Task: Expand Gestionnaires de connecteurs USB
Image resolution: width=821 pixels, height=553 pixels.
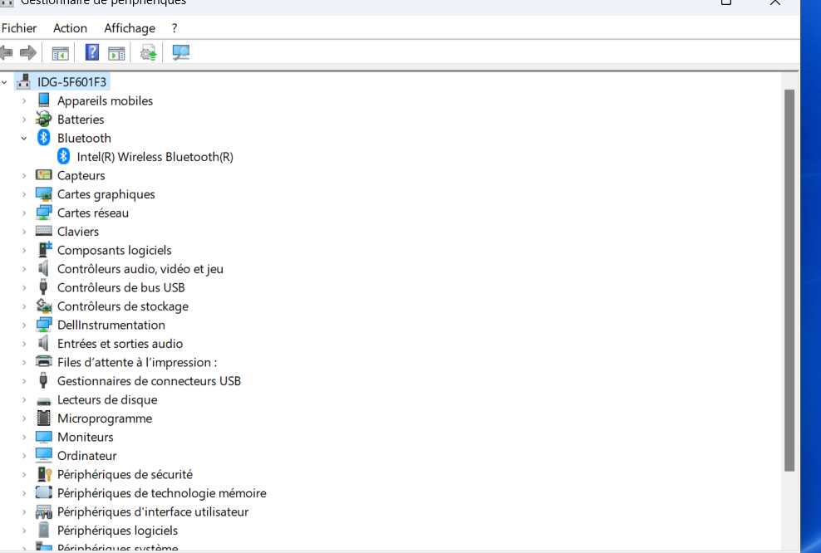Action: coord(24,381)
